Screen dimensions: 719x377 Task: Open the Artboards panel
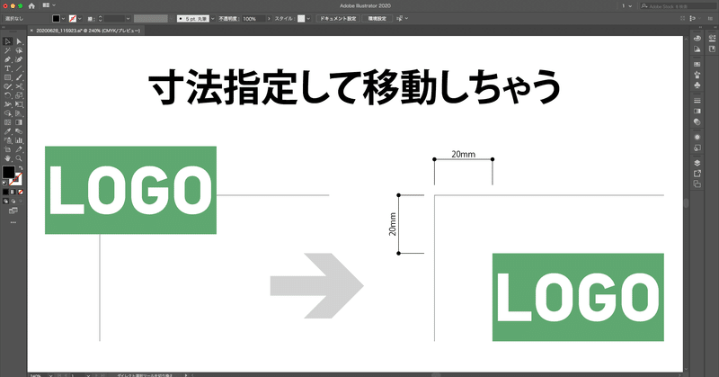click(x=697, y=184)
